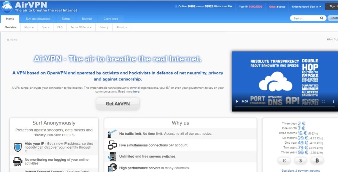Click the Two years 79 € price
Viewport: 338px width, 172px height.
(x=303, y=148)
